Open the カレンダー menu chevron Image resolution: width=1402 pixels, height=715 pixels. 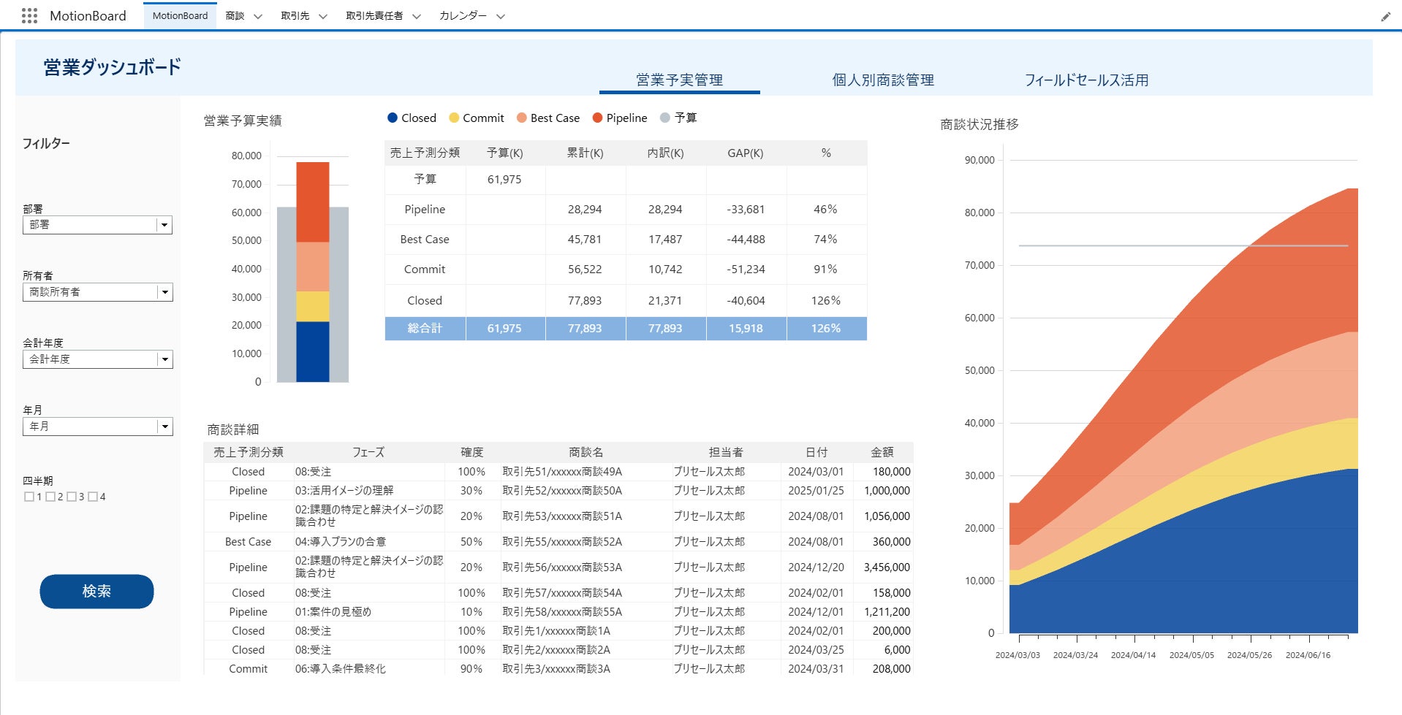501,16
